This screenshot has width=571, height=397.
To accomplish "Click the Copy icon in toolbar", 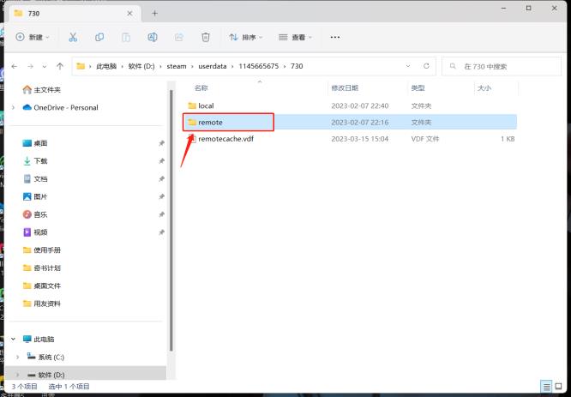I will [x=99, y=38].
